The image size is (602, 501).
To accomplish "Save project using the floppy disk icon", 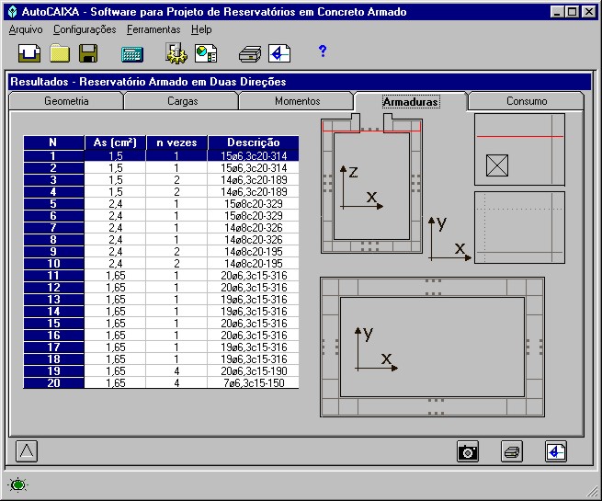I will click(x=88, y=53).
